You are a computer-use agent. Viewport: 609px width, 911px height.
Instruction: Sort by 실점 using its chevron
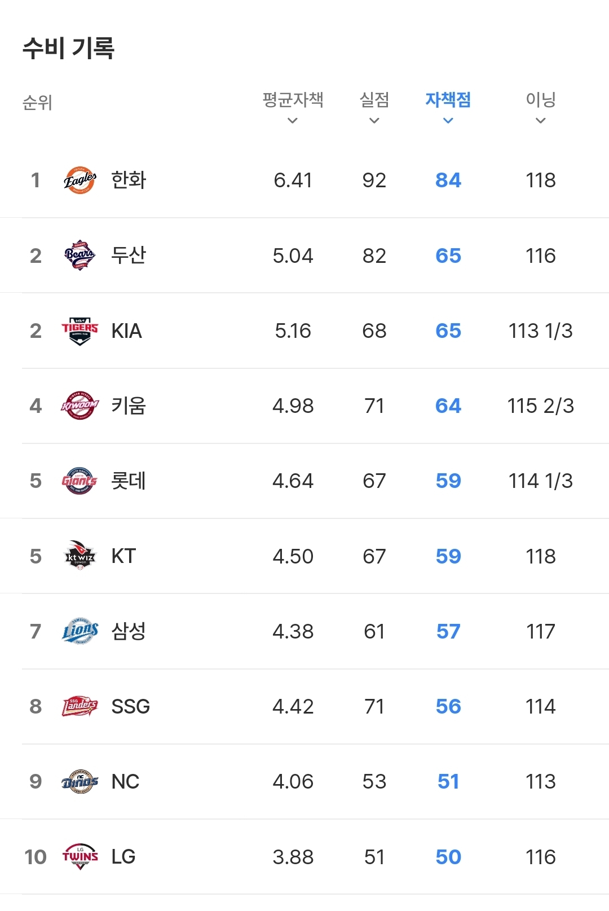pyautogui.click(x=374, y=121)
